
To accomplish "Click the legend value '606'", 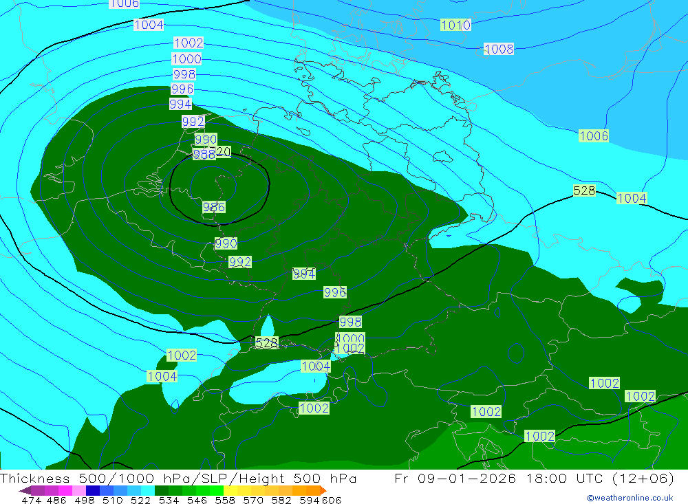I will (x=332, y=500).
